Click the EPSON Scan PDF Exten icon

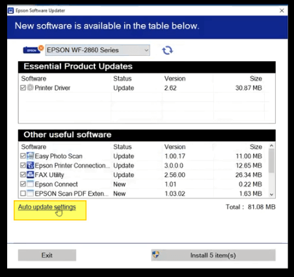tap(30, 193)
